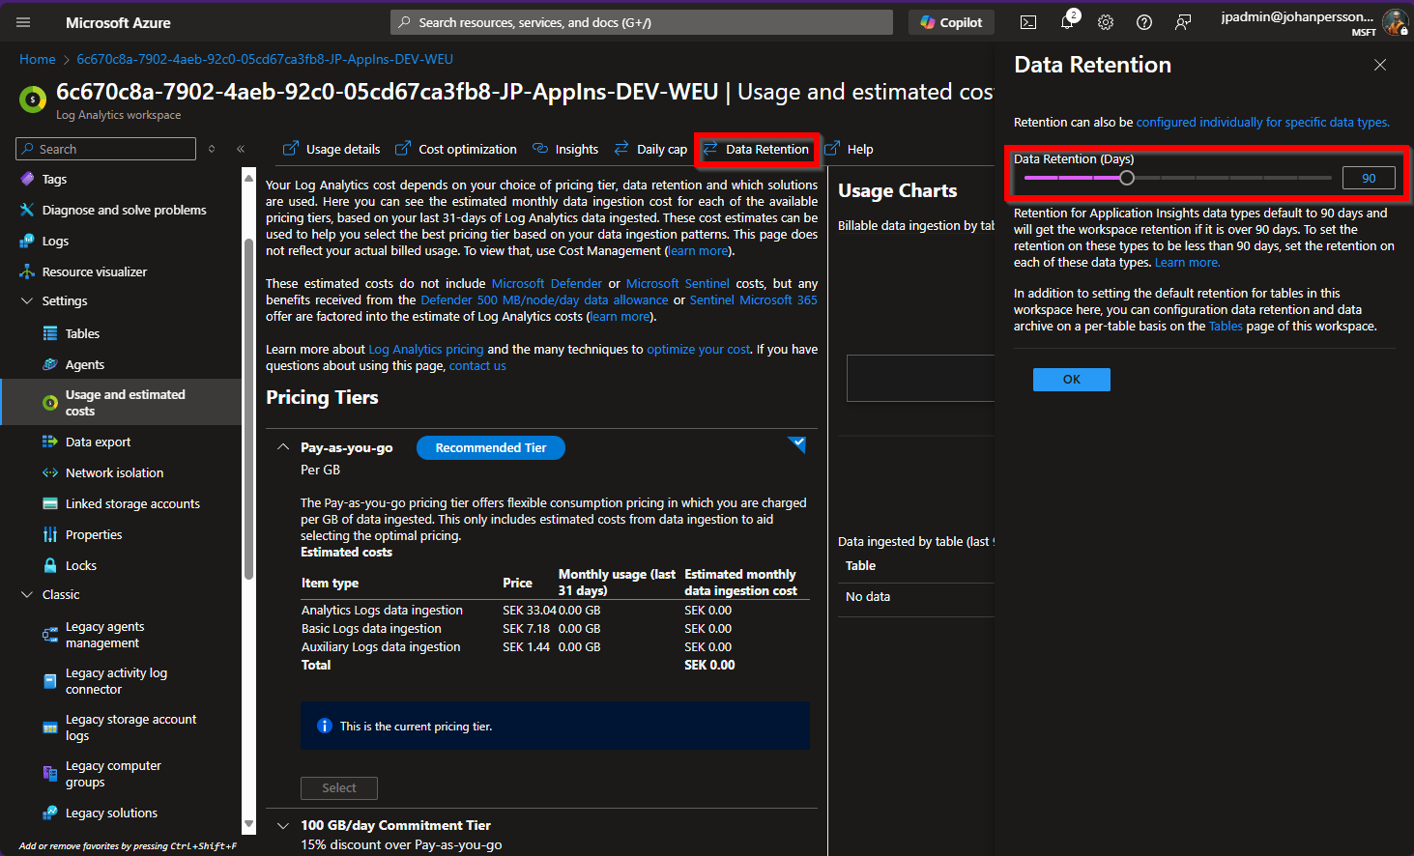Open the Azure portal hamburger menu

tap(23, 22)
